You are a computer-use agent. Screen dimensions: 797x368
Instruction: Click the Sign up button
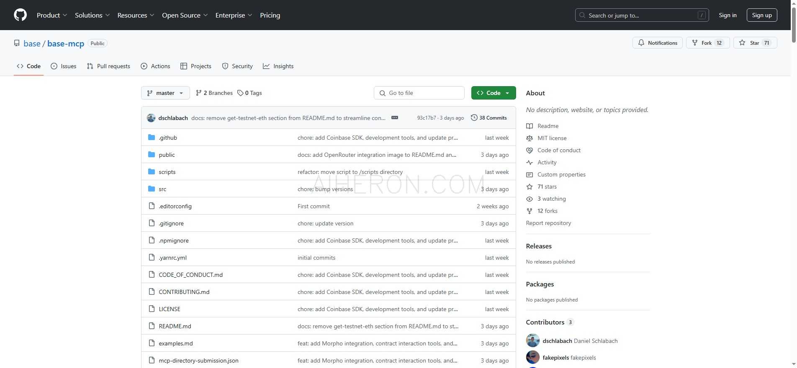[762, 15]
